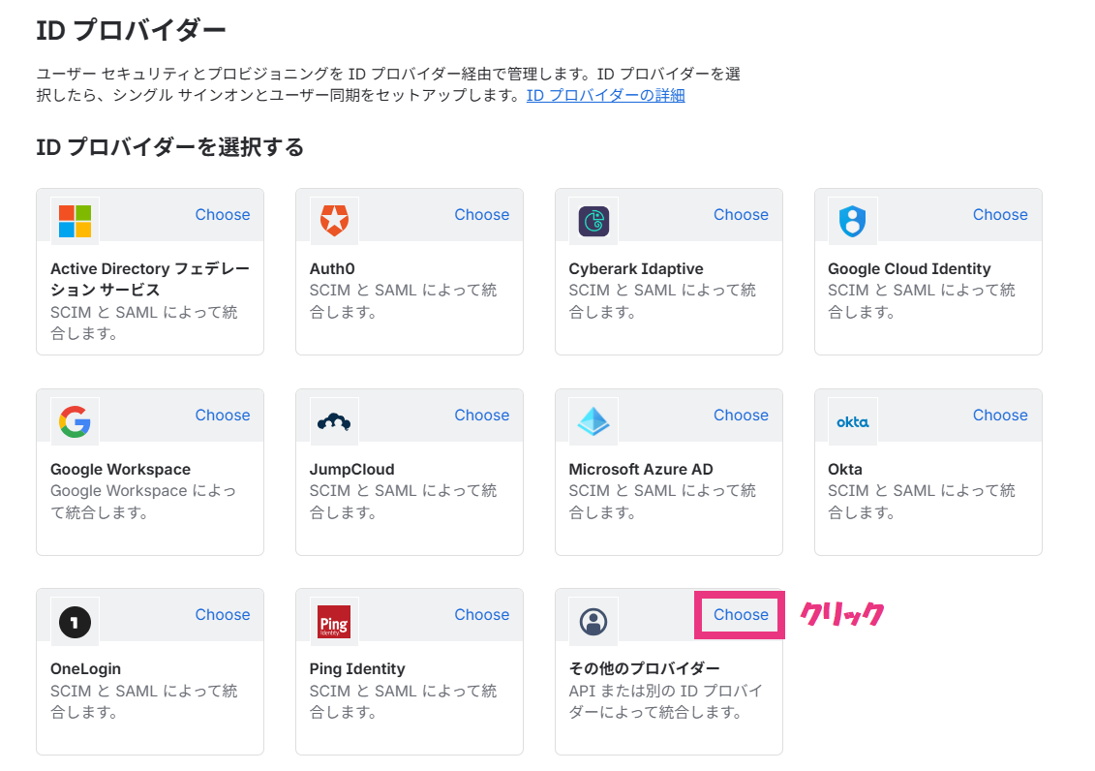
Task: Click the Active Directory フェデレーション サービス title
Action: (149, 279)
